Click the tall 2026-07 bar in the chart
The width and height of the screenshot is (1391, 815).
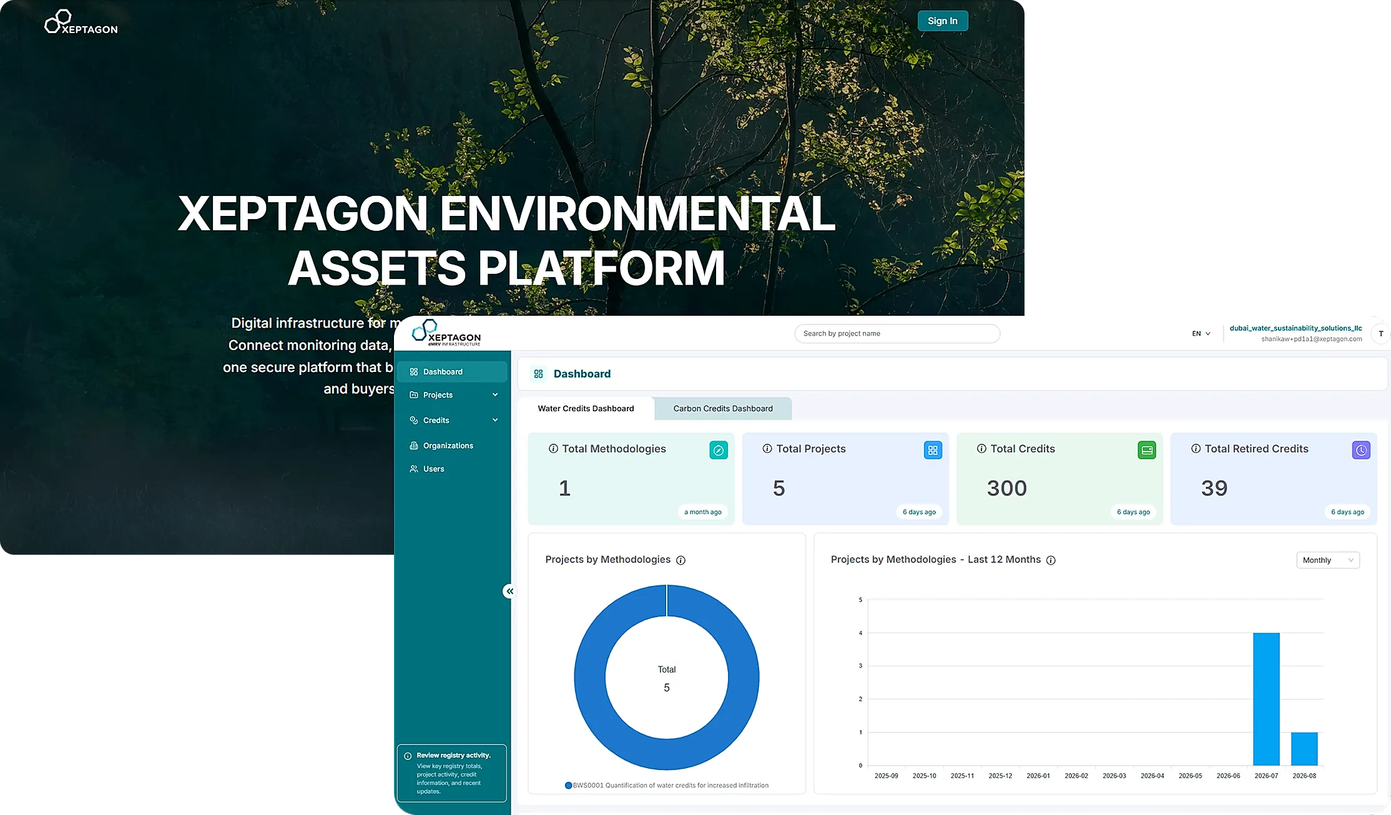pyautogui.click(x=1266, y=699)
